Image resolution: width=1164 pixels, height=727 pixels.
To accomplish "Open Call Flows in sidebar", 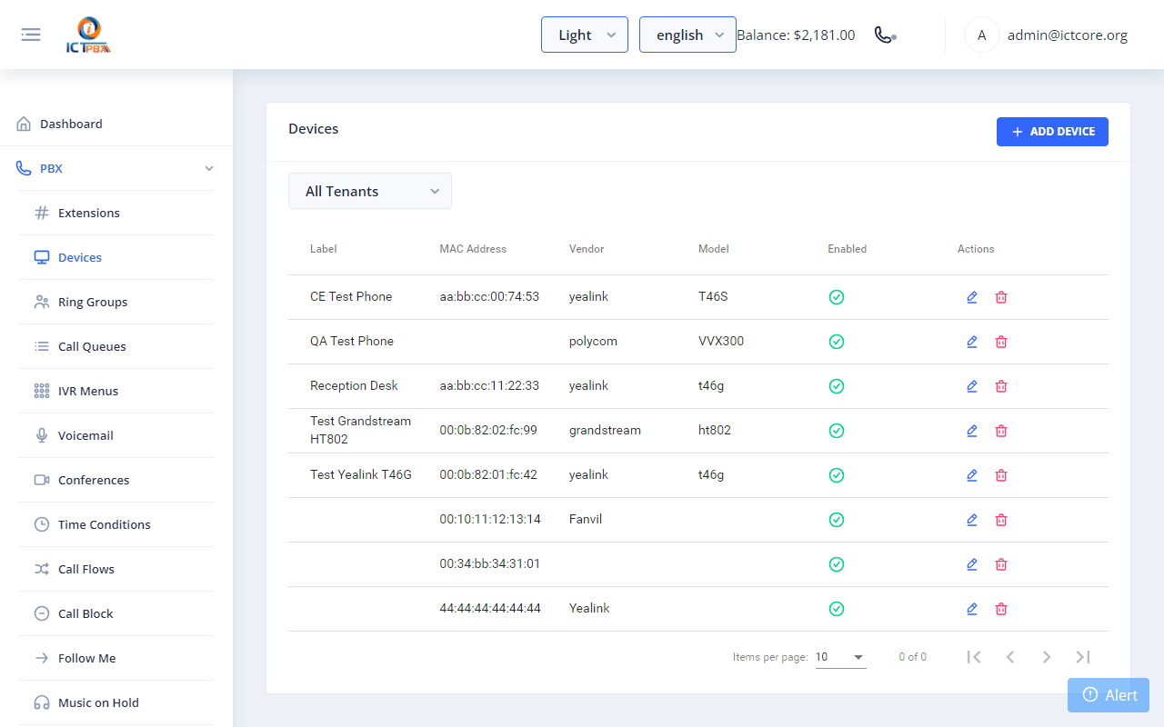I will 116,569.
